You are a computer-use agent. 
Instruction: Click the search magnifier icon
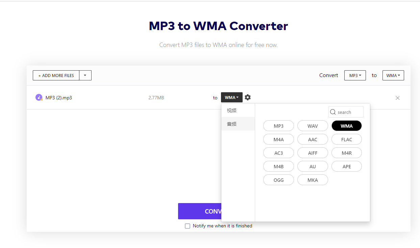333,112
